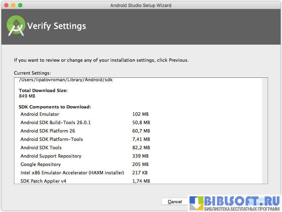This screenshot has height=212, width=282.
Task: Click the Total Download Size heading
Action: pos(43,90)
